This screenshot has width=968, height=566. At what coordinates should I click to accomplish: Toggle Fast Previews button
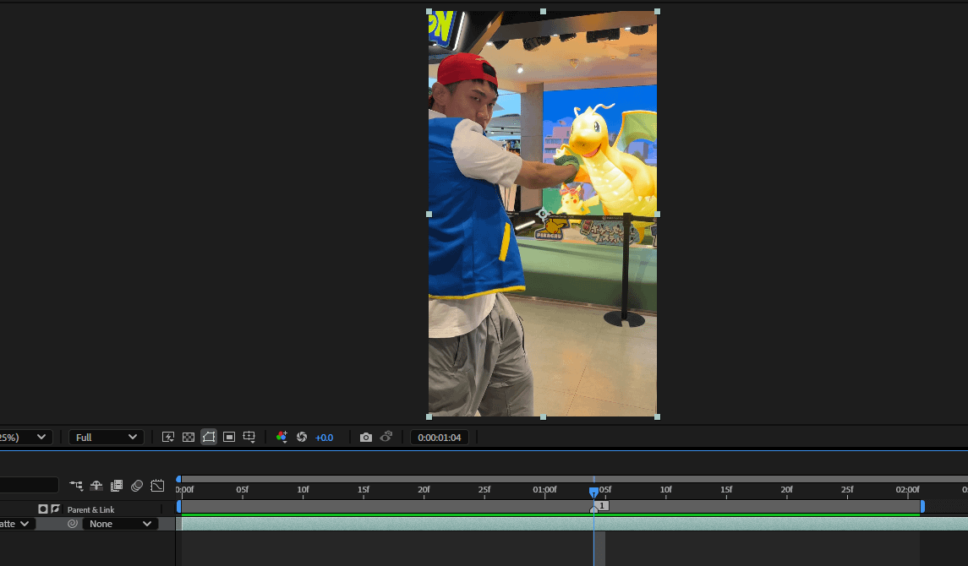click(168, 438)
